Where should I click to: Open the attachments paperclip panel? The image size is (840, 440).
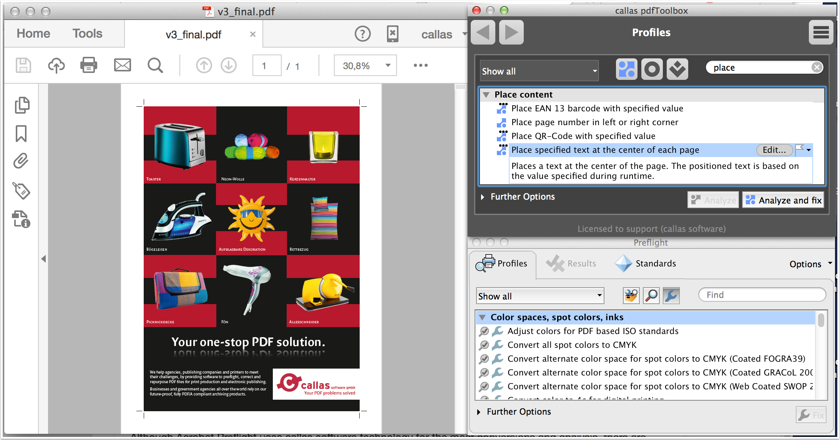tap(21, 161)
